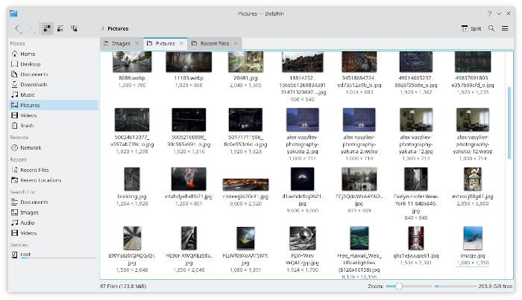Image resolution: width=522 pixels, height=300 pixels.
Task: Switch to the Recent Files tab
Action: point(214,44)
